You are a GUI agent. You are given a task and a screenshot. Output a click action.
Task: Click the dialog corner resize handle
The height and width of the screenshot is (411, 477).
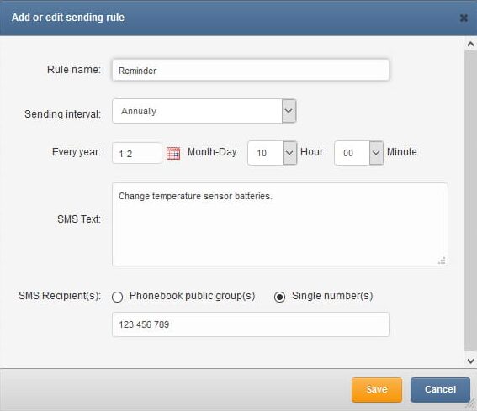[471, 405]
